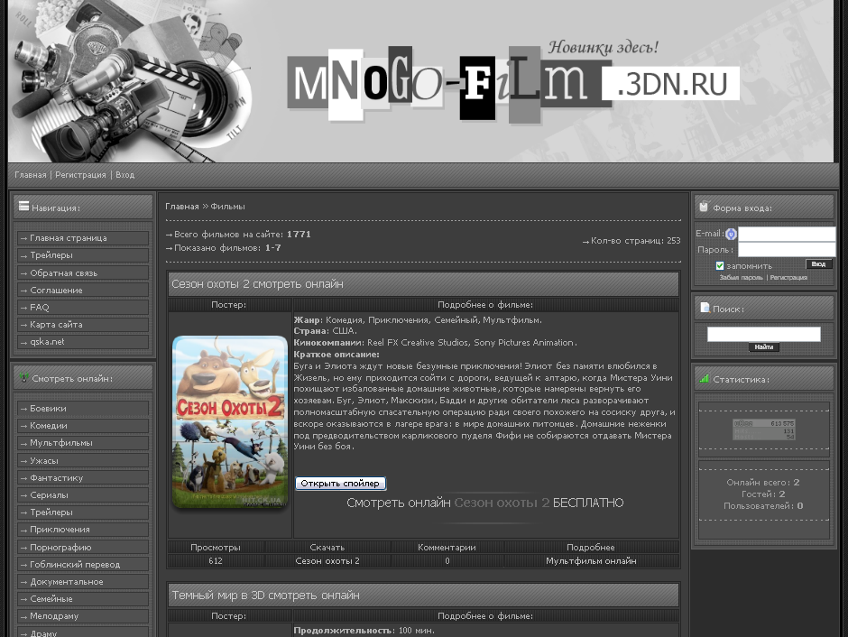Click the "Гостей: 2" statistic
The width and height of the screenshot is (848, 637).
click(763, 494)
